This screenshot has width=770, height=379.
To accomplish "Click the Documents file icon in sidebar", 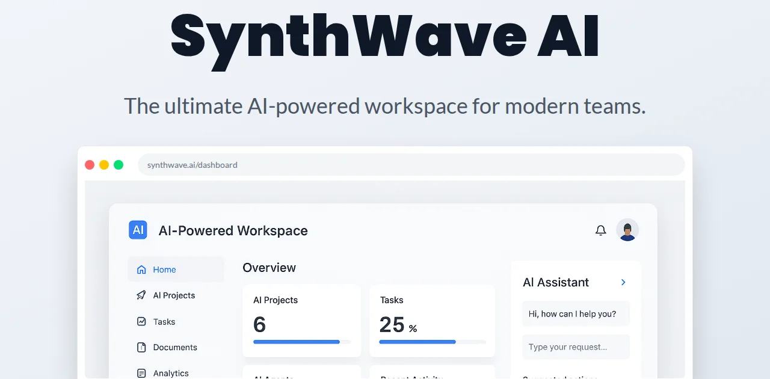I will point(141,347).
